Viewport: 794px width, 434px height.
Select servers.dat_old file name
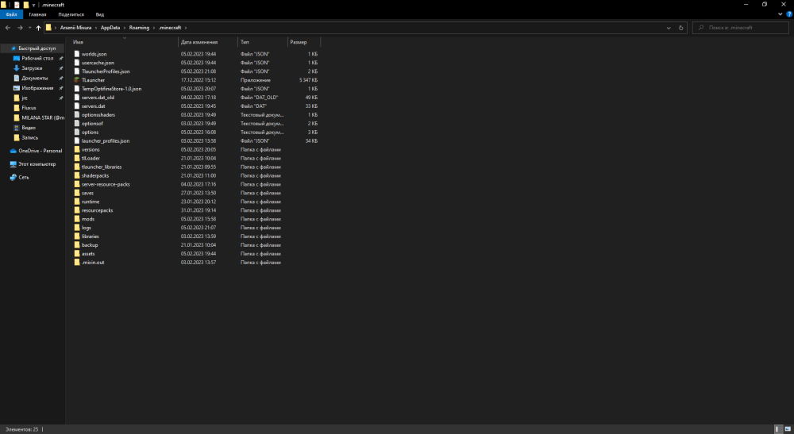pos(98,98)
